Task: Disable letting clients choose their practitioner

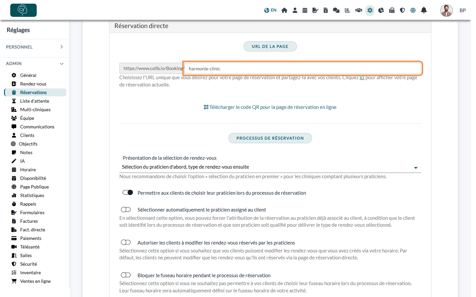Action: pos(128,192)
